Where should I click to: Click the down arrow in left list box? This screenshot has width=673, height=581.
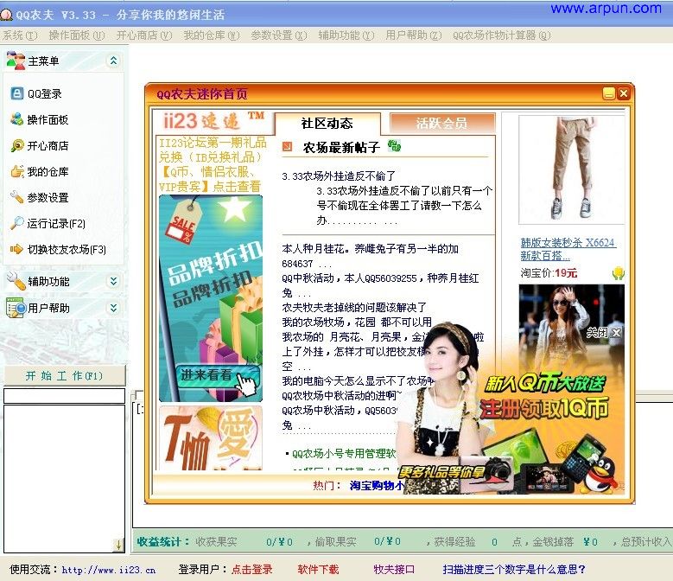(119, 546)
